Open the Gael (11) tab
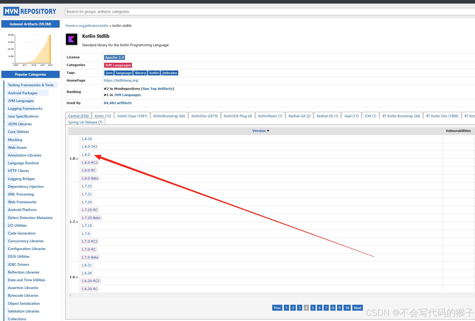475x321 pixels. [351, 116]
